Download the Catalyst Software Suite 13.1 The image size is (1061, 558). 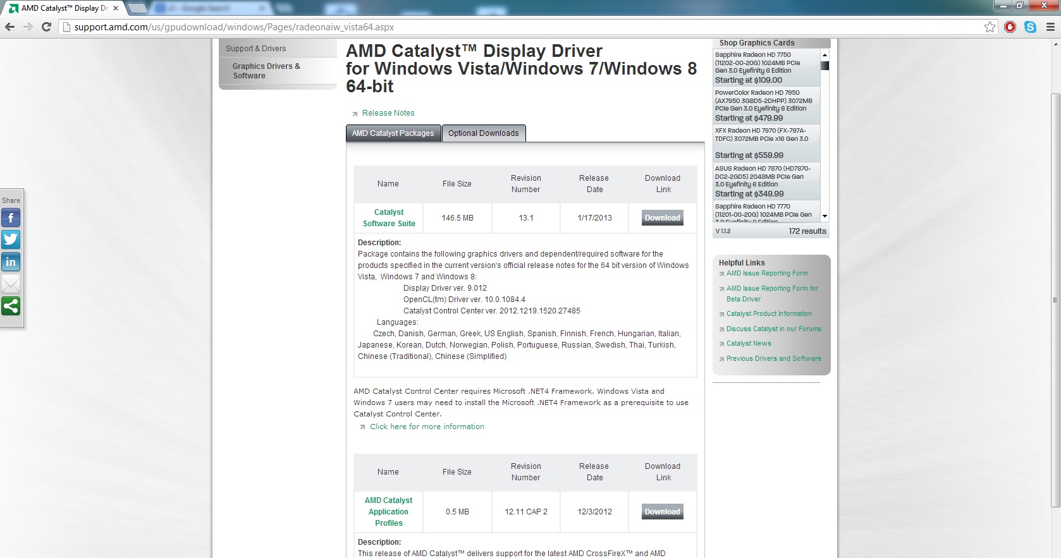pos(663,218)
